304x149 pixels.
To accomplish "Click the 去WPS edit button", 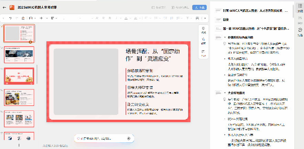I will [180, 8].
